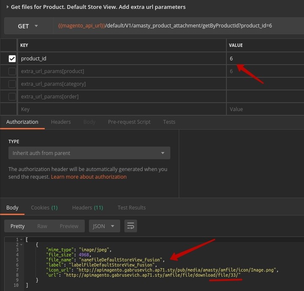Click the Learn more about authorization link
The width and height of the screenshot is (304, 291).
point(89,177)
